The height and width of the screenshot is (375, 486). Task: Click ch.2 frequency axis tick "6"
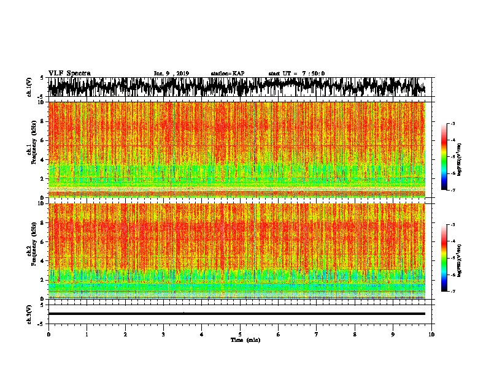(x=42, y=242)
